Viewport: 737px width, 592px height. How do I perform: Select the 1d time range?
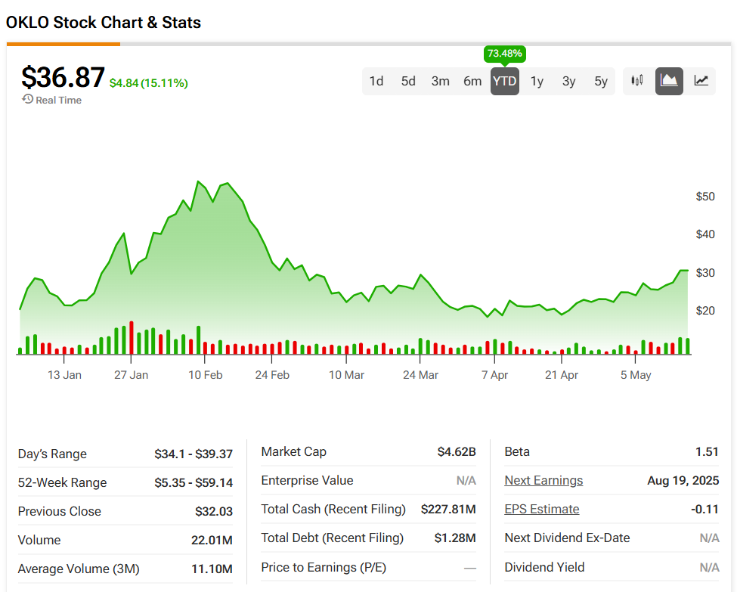point(376,82)
